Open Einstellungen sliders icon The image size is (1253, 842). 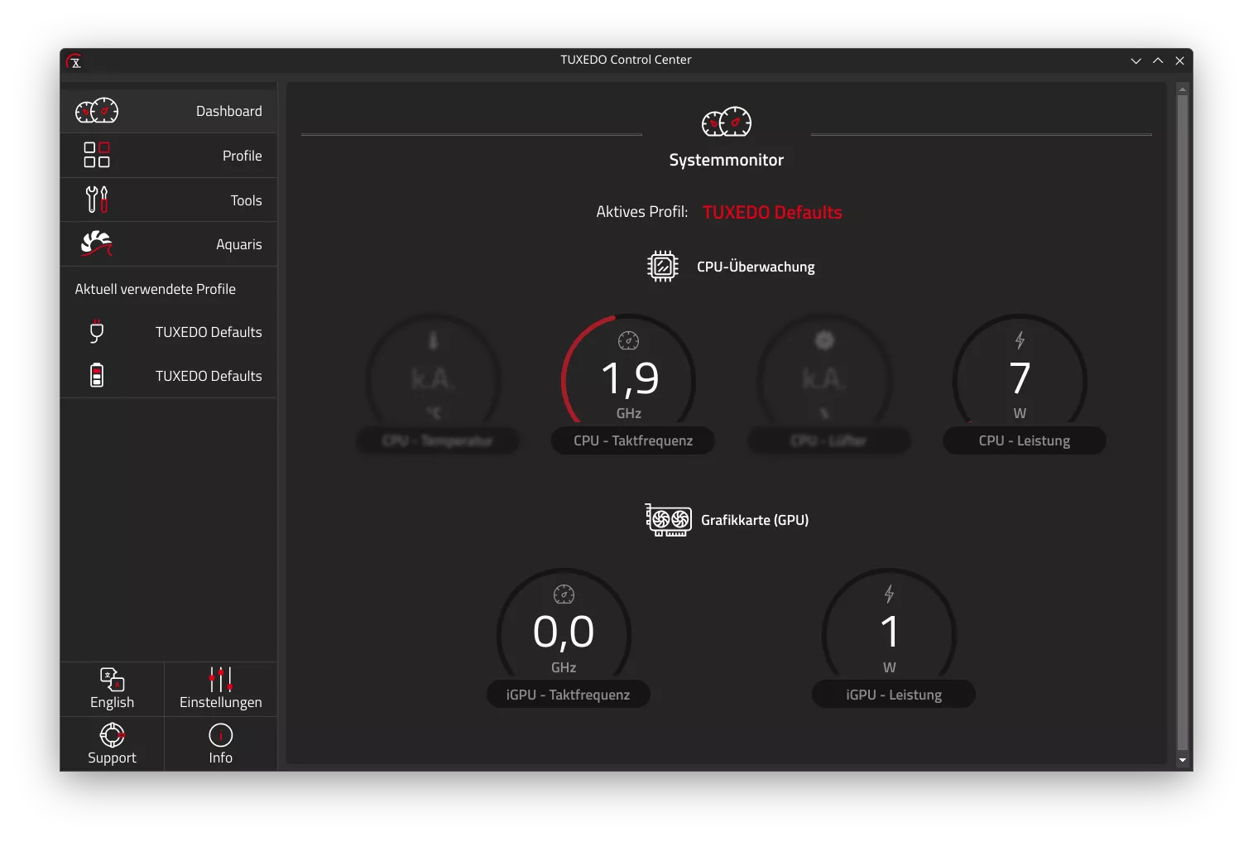220,680
